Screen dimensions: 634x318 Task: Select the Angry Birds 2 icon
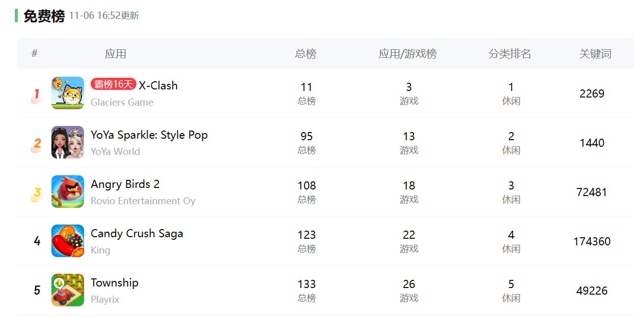(x=68, y=192)
